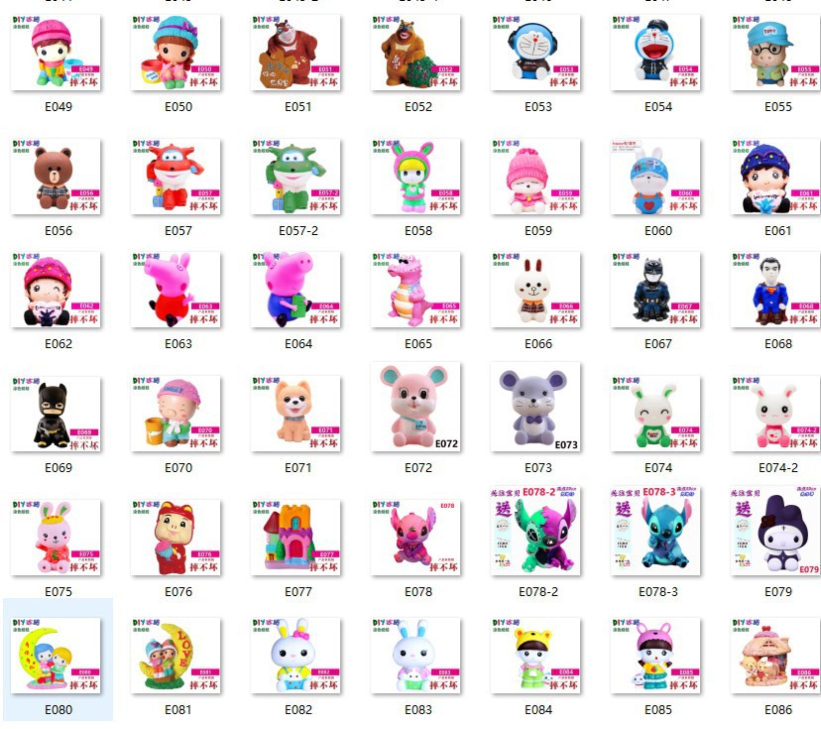Viewport: 821px width, 729px height.
Task: Click the E065 pink dinosaur image
Action: pyautogui.click(x=415, y=290)
